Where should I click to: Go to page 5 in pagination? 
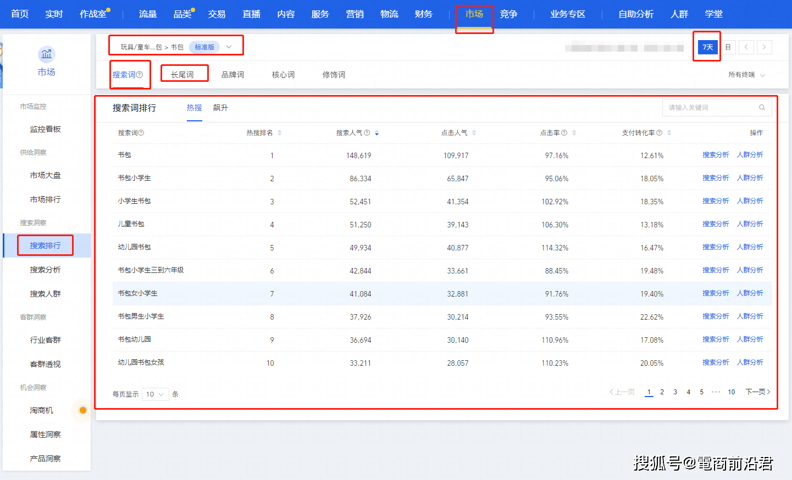[x=702, y=392]
